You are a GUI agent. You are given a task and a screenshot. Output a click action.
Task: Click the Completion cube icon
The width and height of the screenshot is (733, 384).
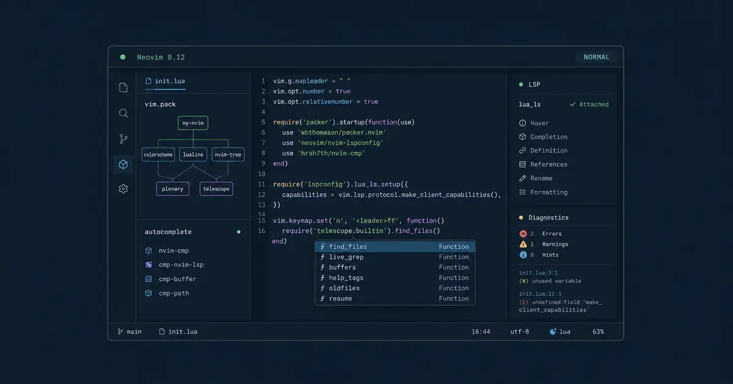pos(522,137)
